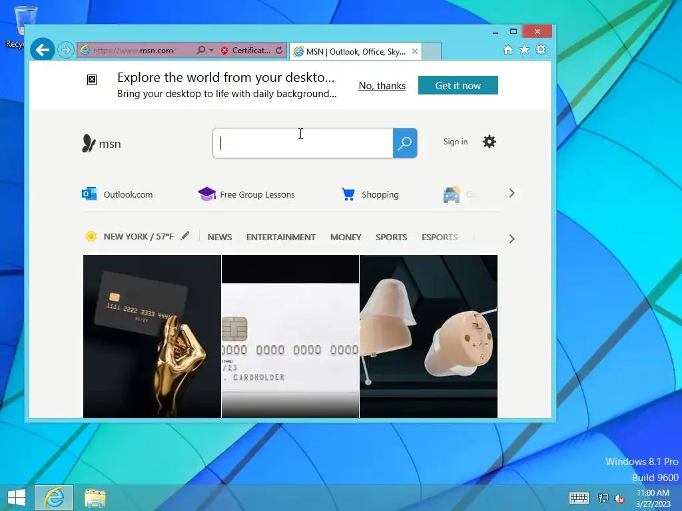Dismiss the banner using the X icon

(92, 80)
